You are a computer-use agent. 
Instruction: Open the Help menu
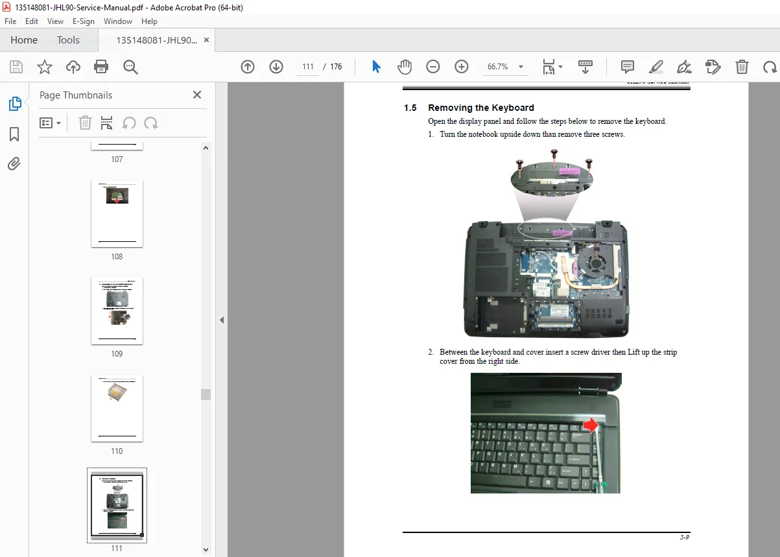149,21
